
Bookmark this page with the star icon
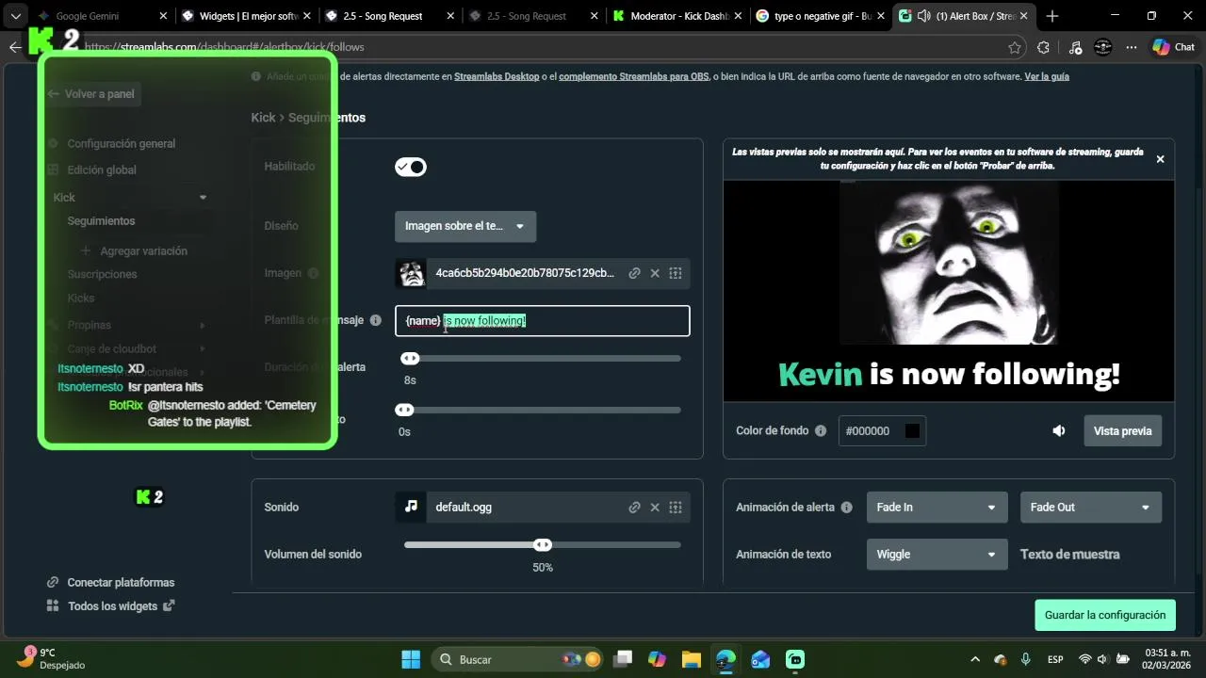tap(1015, 47)
